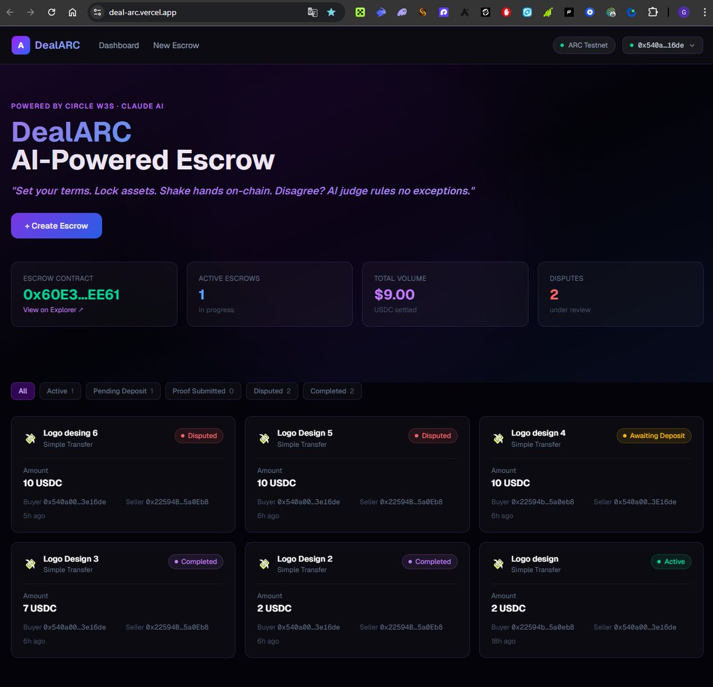Viewport: 713px width, 687px height.
Task: Toggle the Completed filter pill
Action: point(332,391)
